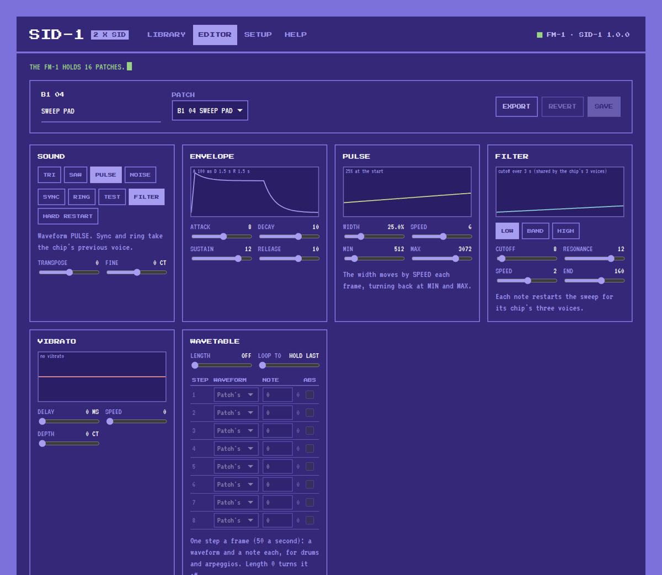Screen dimensions: 662x575
Task: Open the step 1 waveform dropdown
Action: (236, 395)
